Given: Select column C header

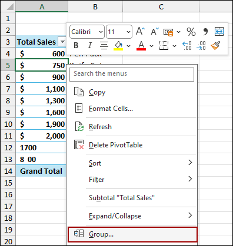Looking at the screenshot, I should point(161,6).
